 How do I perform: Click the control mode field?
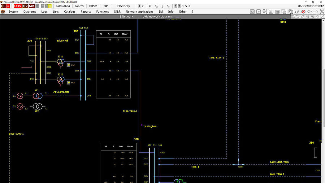tap(79, 6)
